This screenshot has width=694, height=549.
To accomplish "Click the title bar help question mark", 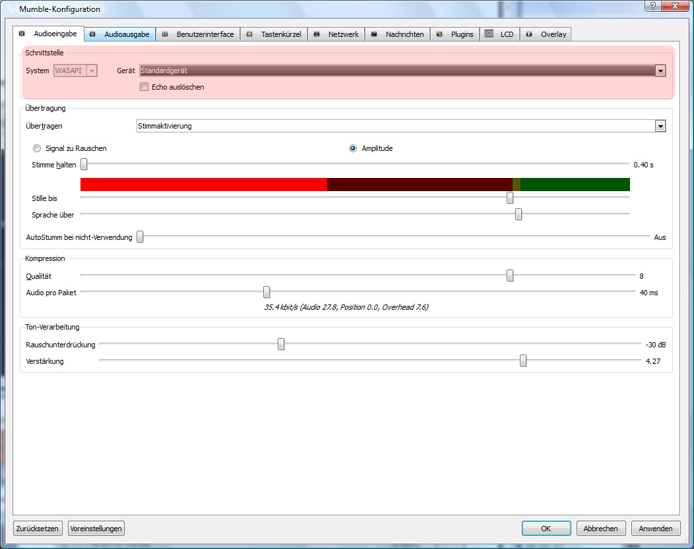I will point(653,6).
